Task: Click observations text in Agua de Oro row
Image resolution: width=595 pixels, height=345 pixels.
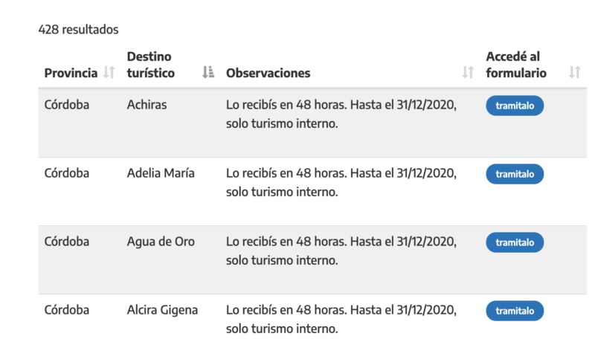Action: coord(341,251)
